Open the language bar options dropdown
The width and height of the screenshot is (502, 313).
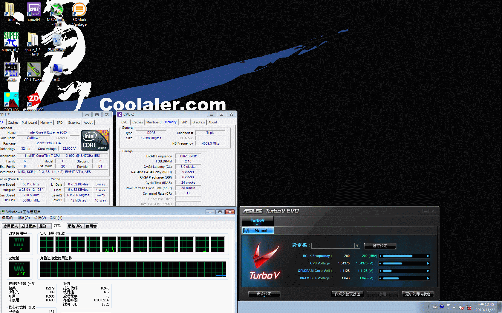click(448, 308)
